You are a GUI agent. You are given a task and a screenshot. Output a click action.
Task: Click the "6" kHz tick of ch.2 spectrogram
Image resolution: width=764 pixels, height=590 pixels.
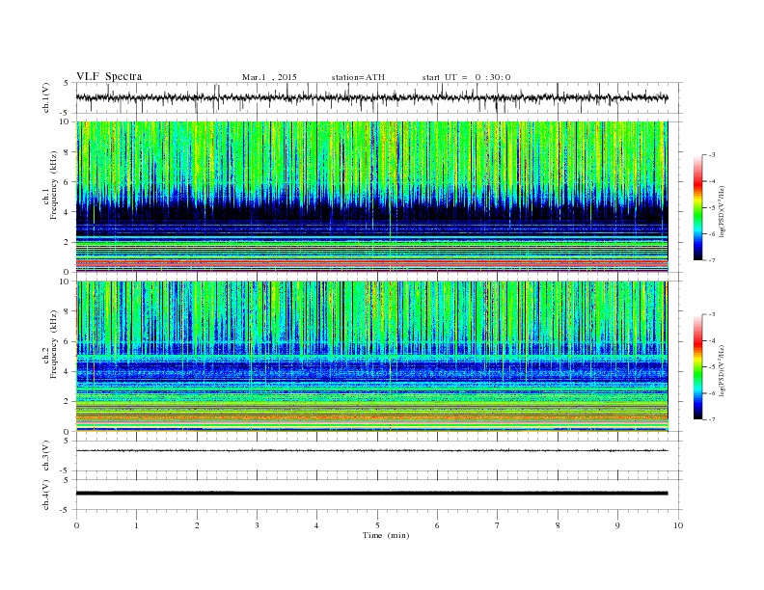click(67, 341)
